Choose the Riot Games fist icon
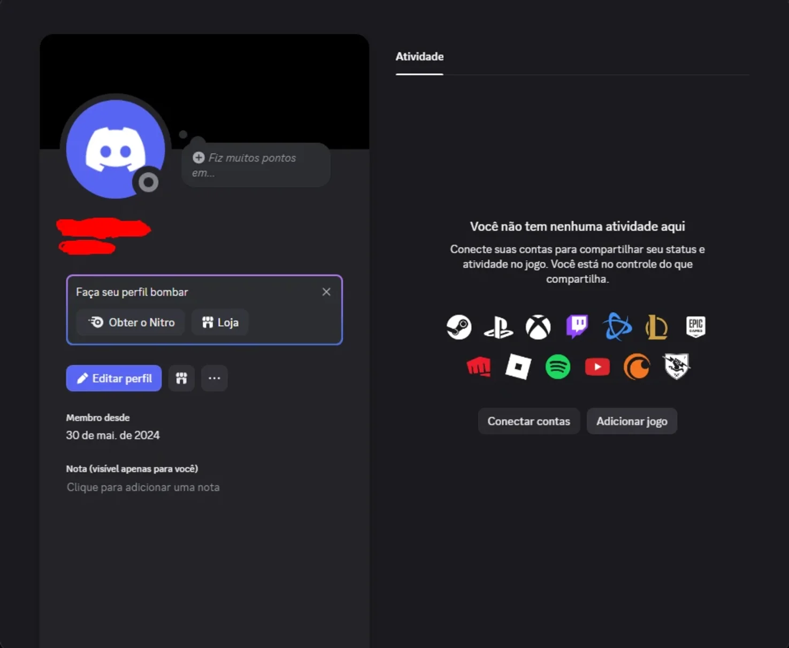The image size is (789, 648). pyautogui.click(x=479, y=367)
